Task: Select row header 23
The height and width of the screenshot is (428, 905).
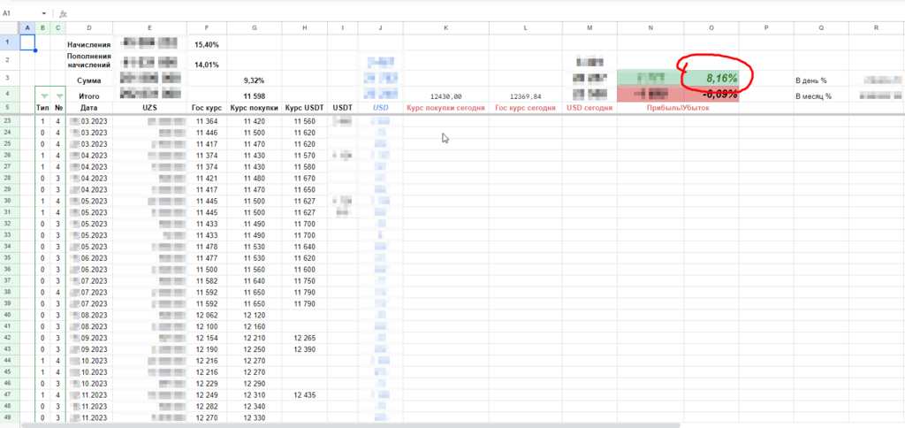Action: (x=10, y=121)
